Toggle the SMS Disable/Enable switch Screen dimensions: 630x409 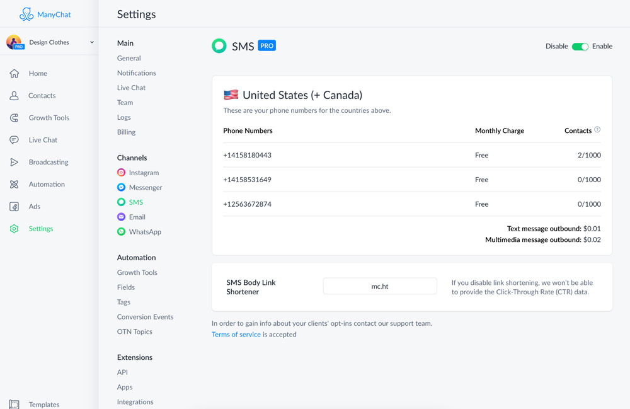tap(580, 46)
